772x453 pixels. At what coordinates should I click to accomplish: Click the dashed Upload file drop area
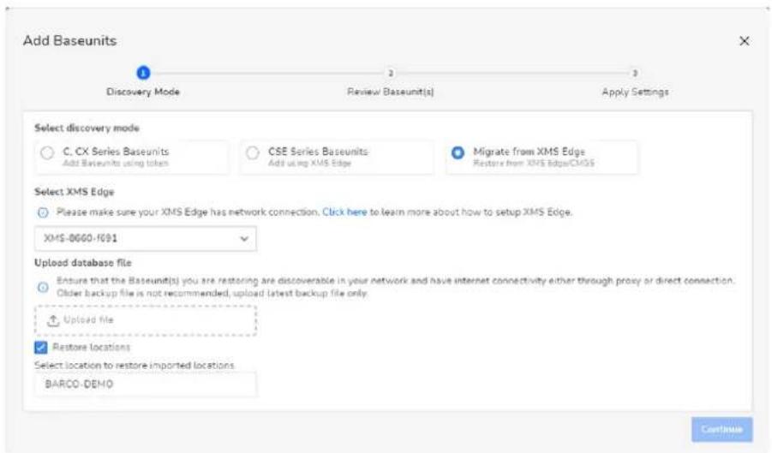(146, 320)
